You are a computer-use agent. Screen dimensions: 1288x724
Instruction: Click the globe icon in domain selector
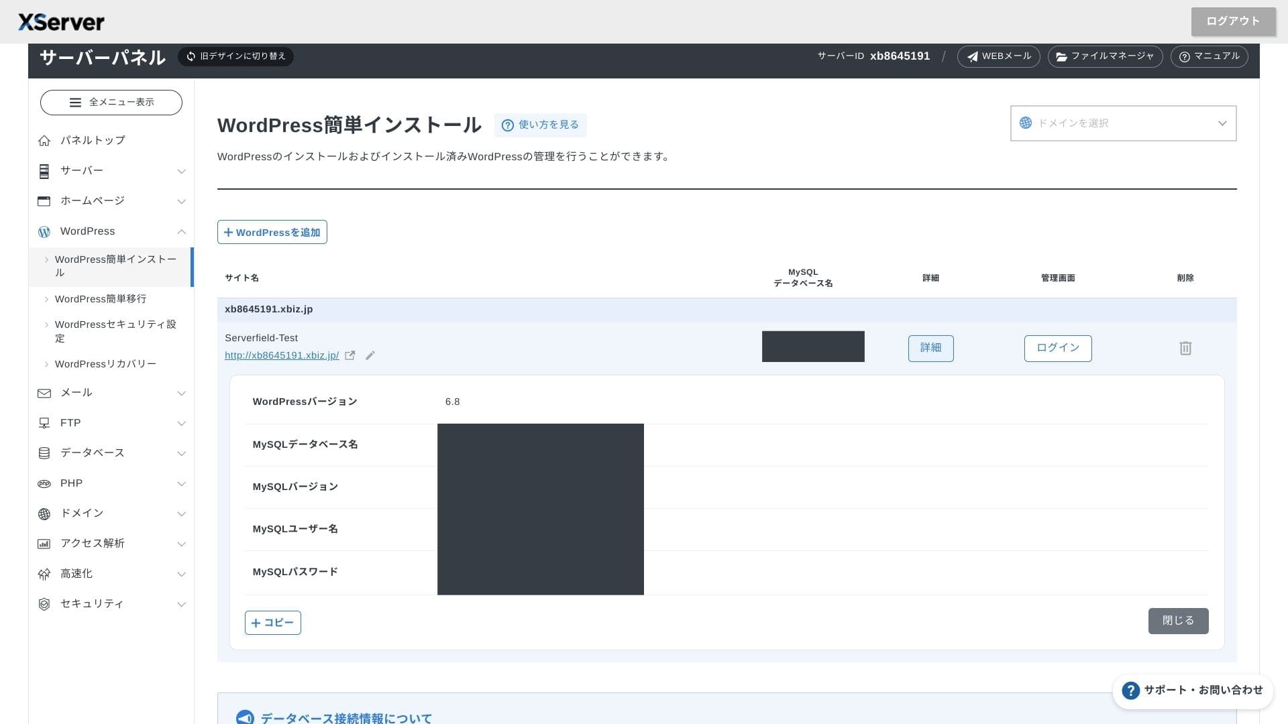click(1026, 123)
